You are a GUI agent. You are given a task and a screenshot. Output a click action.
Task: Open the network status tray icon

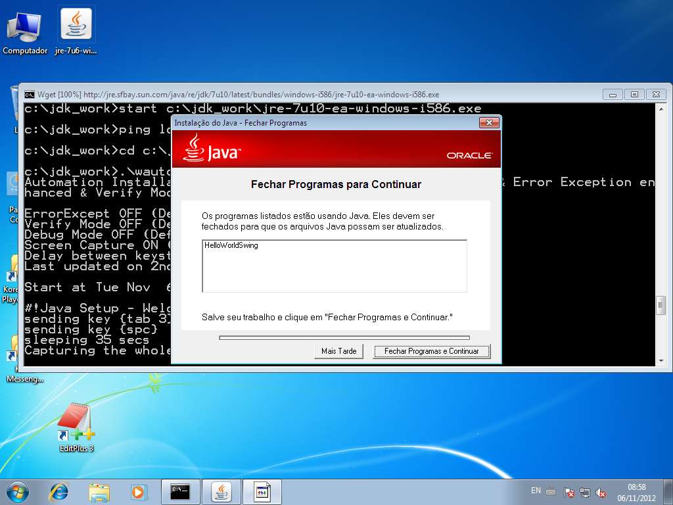[585, 492]
